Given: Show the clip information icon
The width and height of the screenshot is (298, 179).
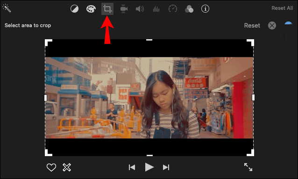Looking at the screenshot, I should click(x=205, y=9).
